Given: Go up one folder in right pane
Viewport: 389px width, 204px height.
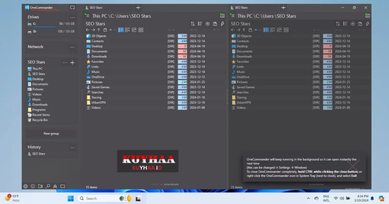Looking at the screenshot, I should [x=244, y=30].
